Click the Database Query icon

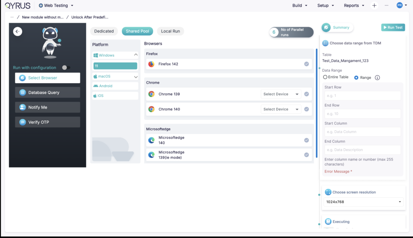(x=23, y=92)
